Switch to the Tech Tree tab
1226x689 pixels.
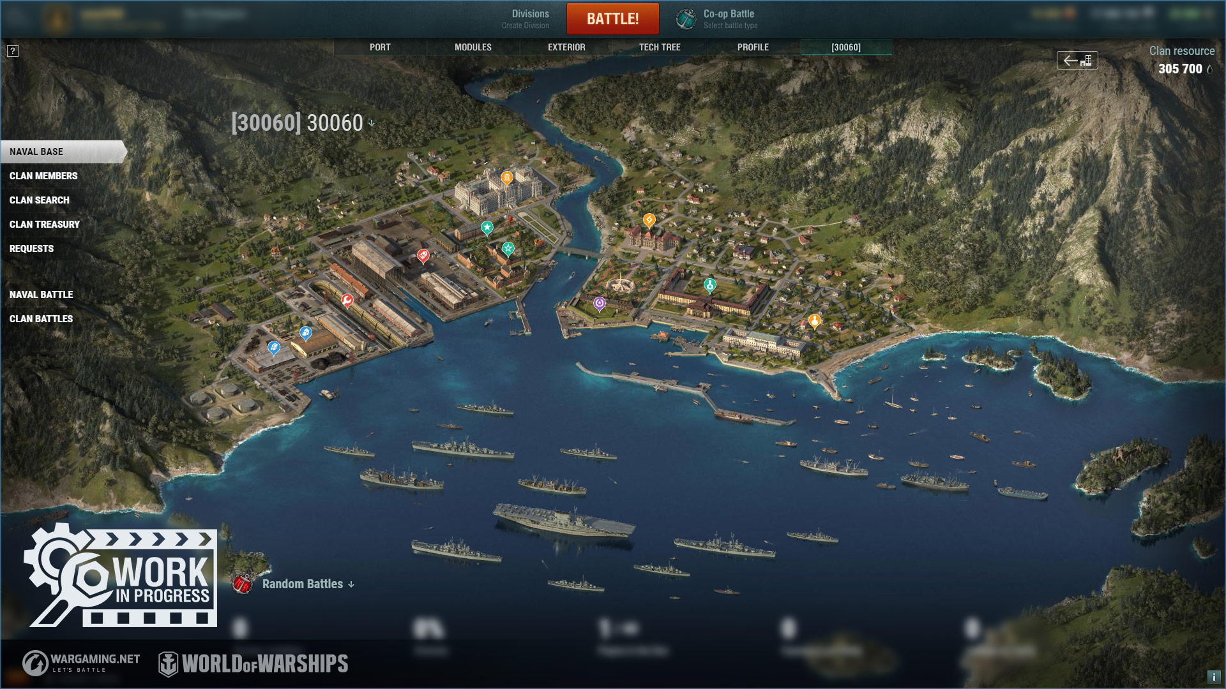pos(660,47)
